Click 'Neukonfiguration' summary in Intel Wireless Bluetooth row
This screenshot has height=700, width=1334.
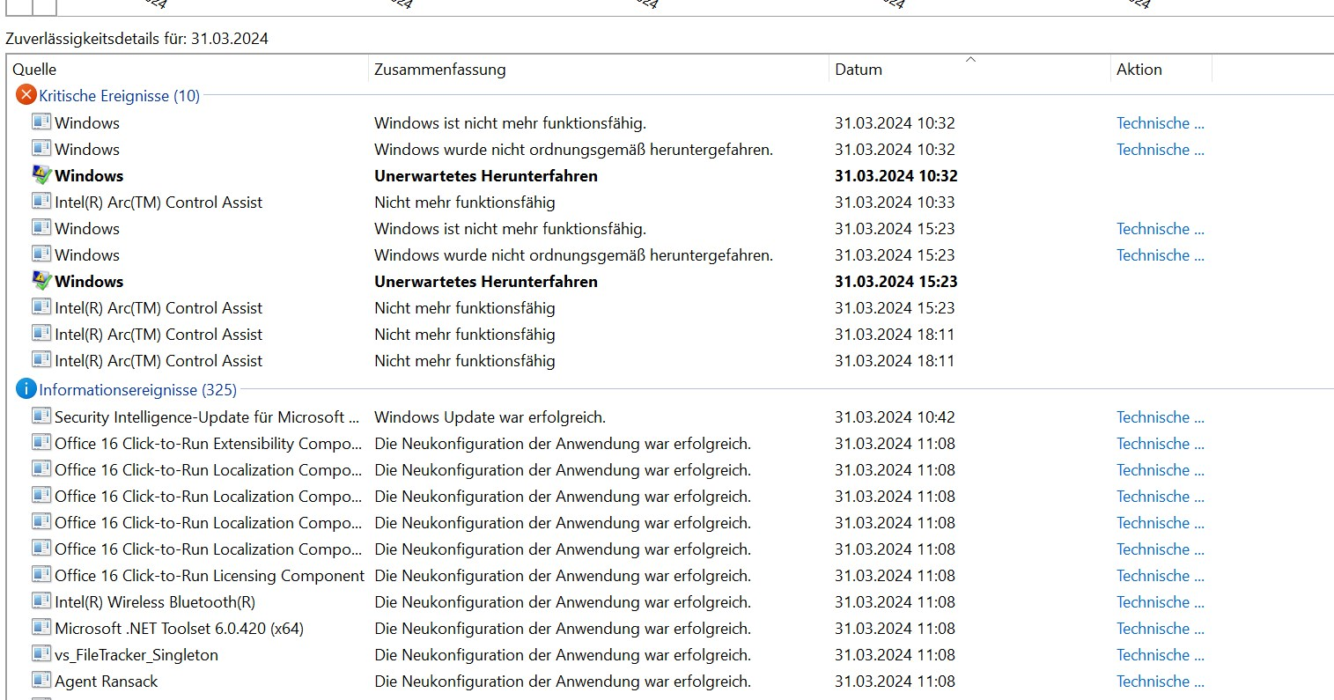tap(563, 602)
